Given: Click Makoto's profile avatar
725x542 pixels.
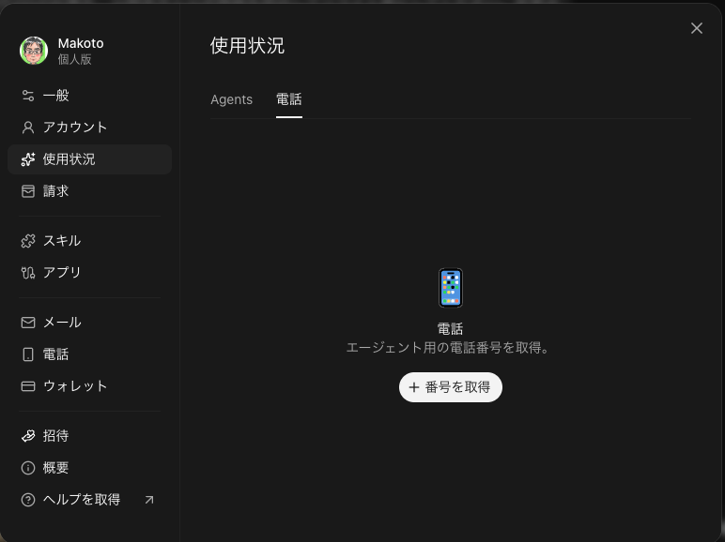Looking at the screenshot, I should point(34,51).
